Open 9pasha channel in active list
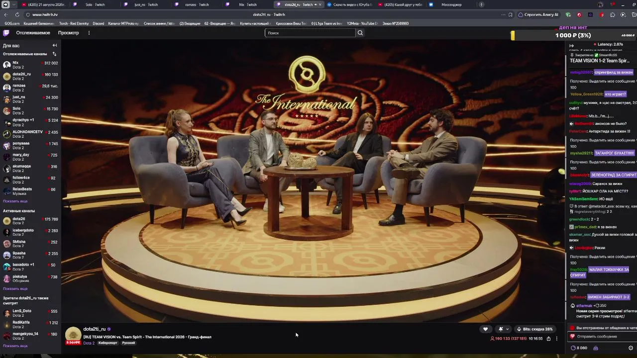 click(x=30, y=255)
